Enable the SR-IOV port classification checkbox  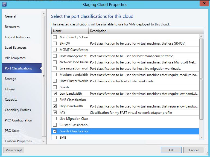[55, 43]
